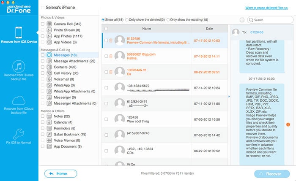This screenshot has width=296, height=181.
Task: Select the 612/824-2474 message row
Action: pyautogui.click(x=164, y=103)
